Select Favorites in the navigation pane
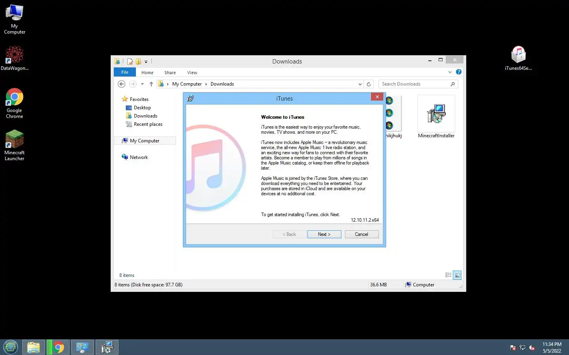Image resolution: width=569 pixels, height=355 pixels. click(135, 99)
